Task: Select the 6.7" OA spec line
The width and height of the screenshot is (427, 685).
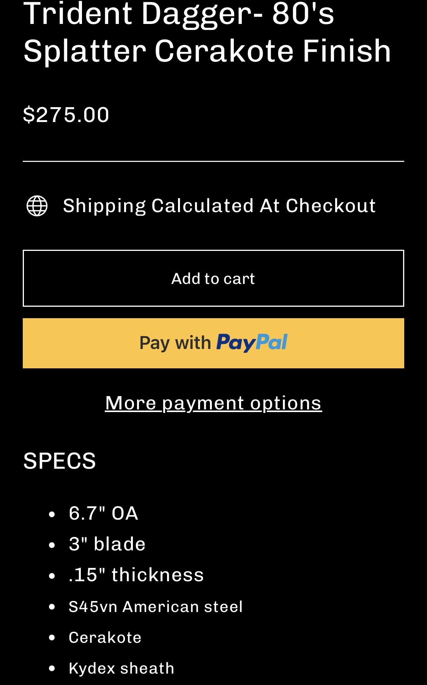Action: (103, 513)
